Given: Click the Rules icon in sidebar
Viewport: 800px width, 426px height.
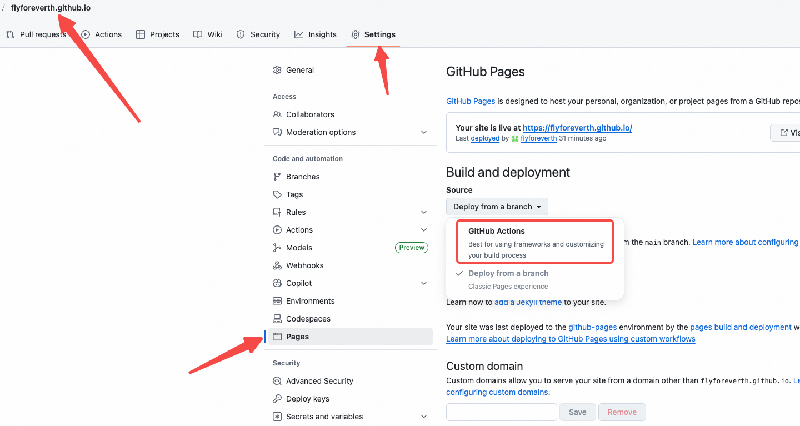Looking at the screenshot, I should pos(277,212).
